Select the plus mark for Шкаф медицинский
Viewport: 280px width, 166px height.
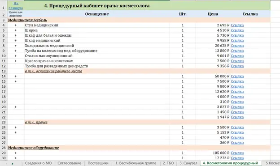16,41
